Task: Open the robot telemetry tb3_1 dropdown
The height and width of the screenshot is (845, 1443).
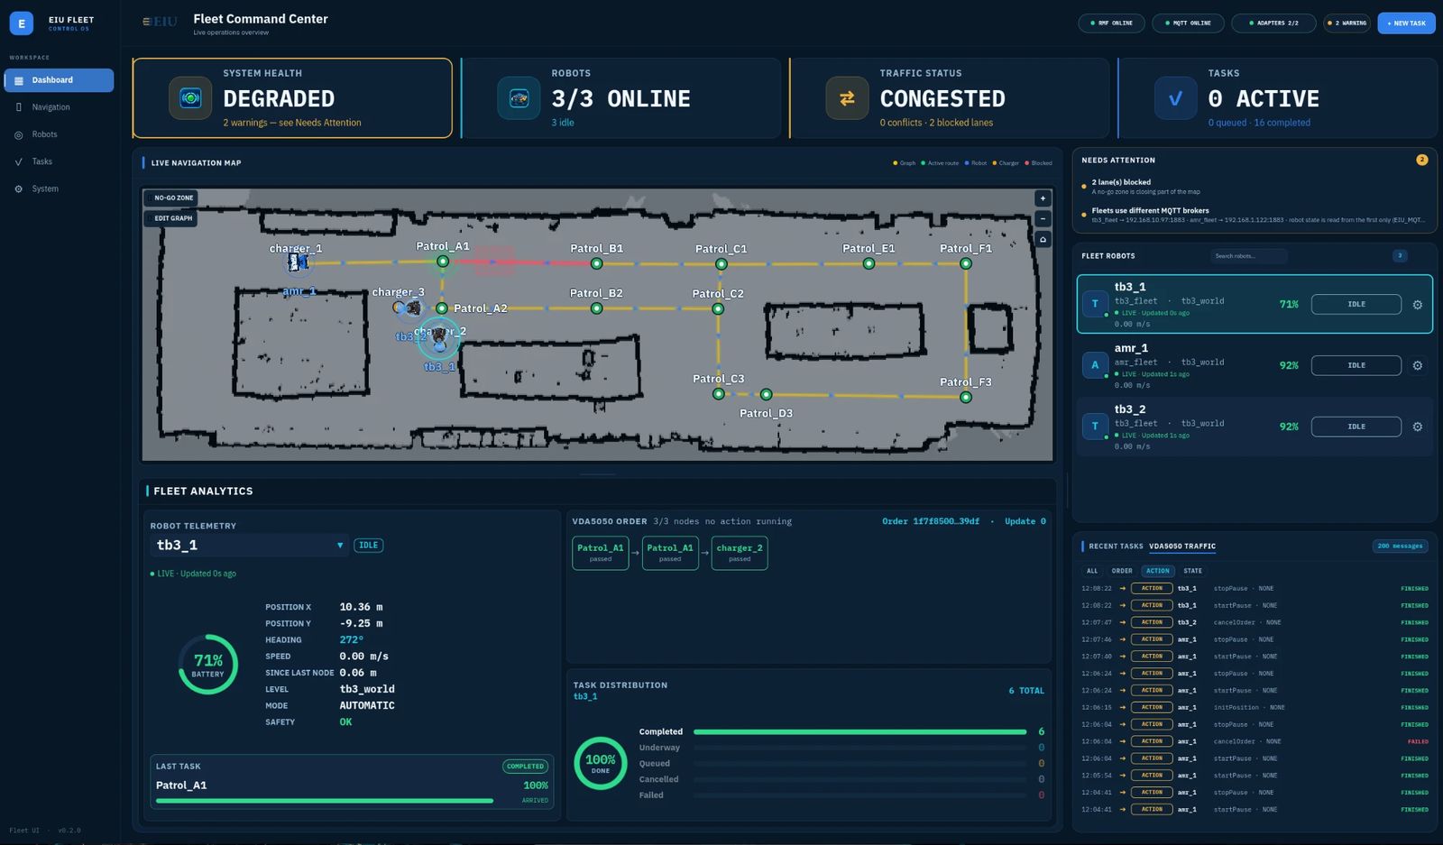Action: (x=249, y=545)
